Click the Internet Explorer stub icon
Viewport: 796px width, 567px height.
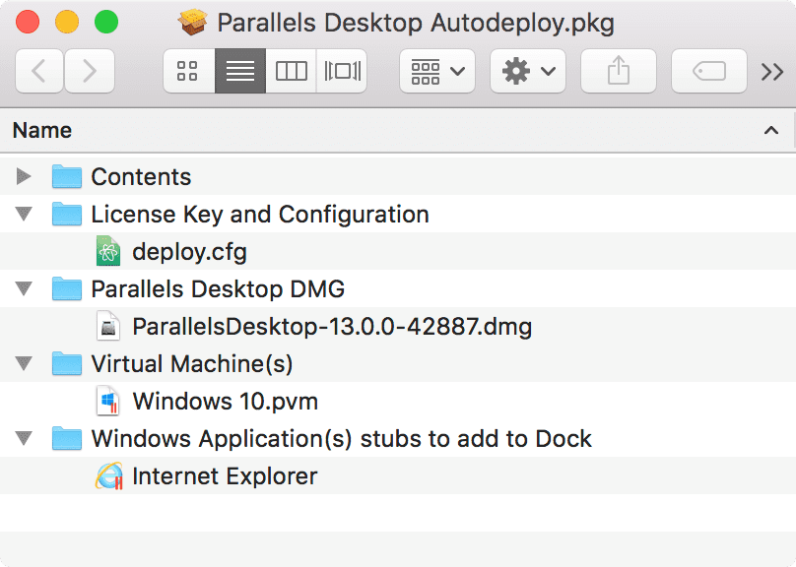tap(108, 475)
